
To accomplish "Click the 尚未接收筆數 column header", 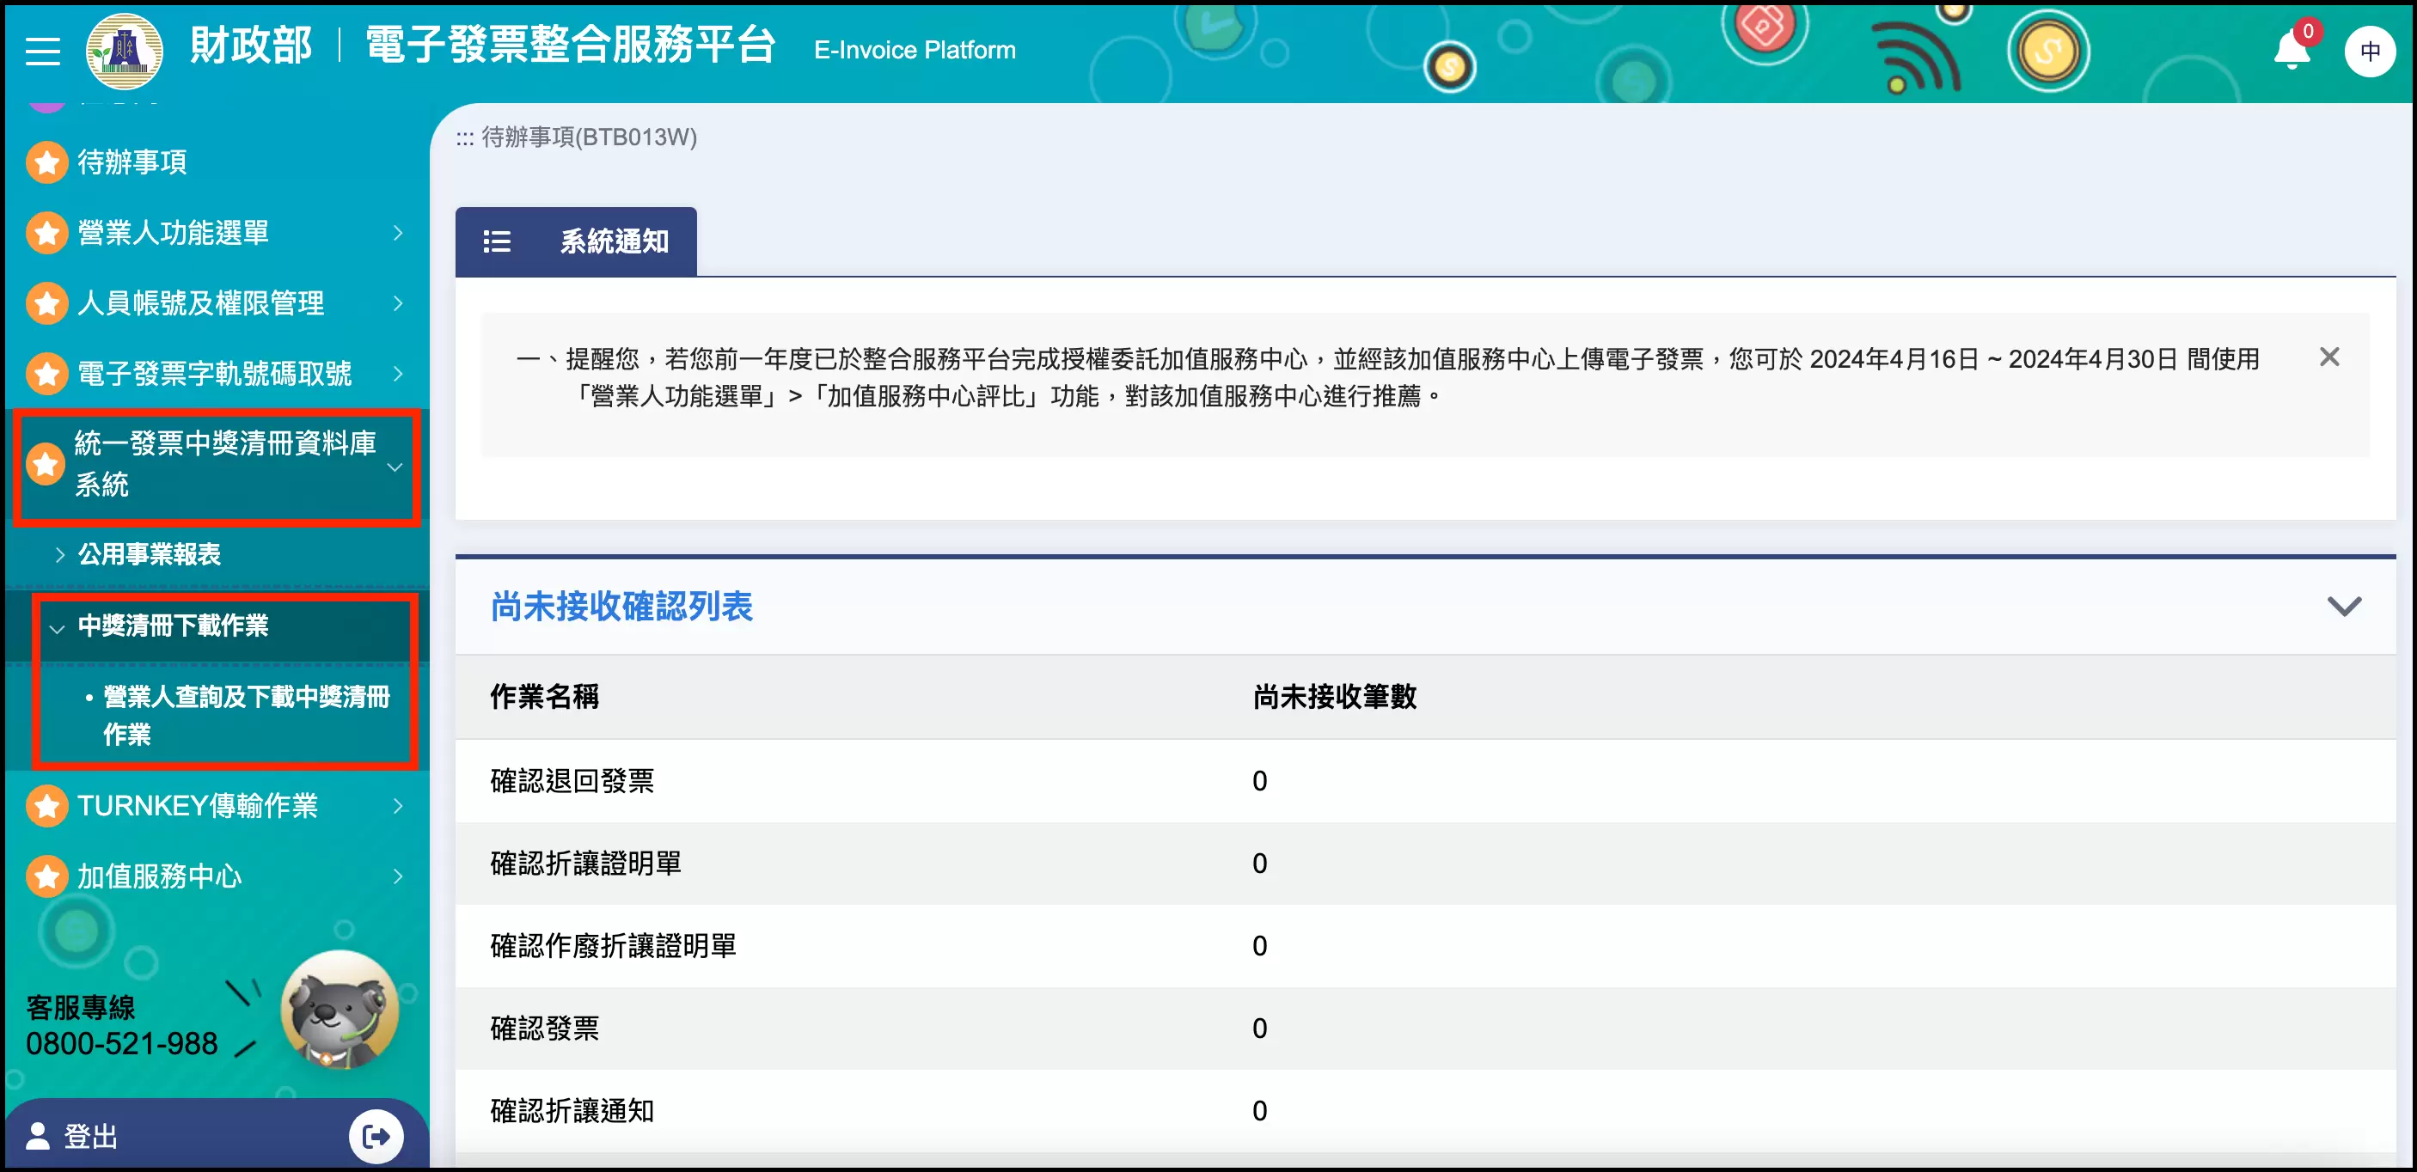I will tap(1333, 697).
